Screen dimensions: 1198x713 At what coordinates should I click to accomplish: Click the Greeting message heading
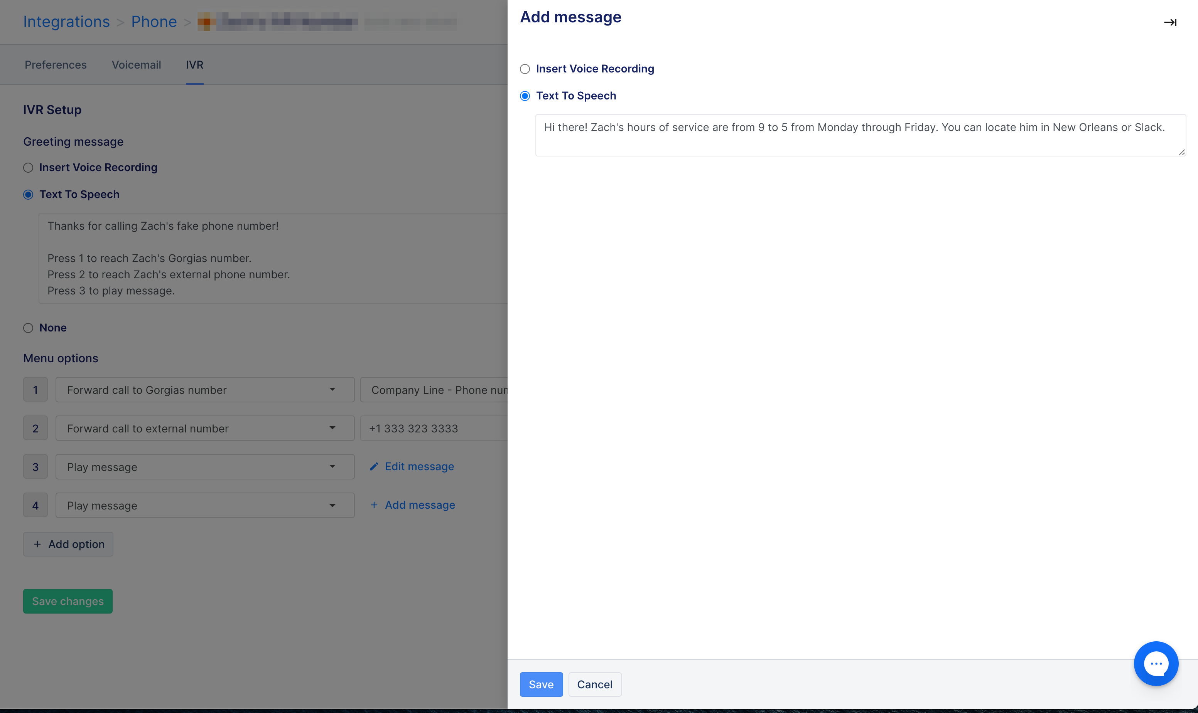click(x=74, y=142)
